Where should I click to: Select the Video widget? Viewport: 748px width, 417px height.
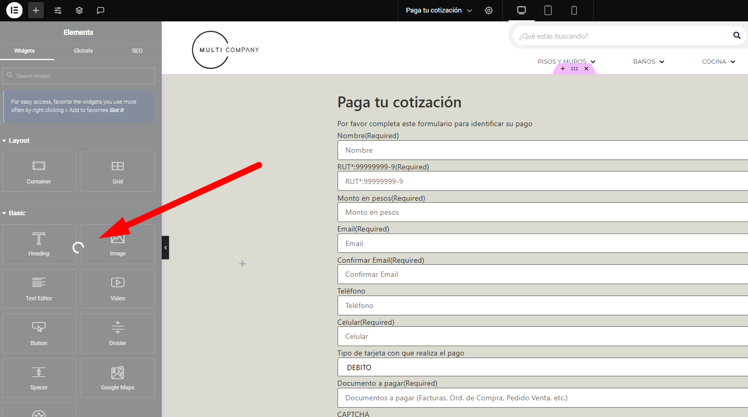(x=118, y=289)
